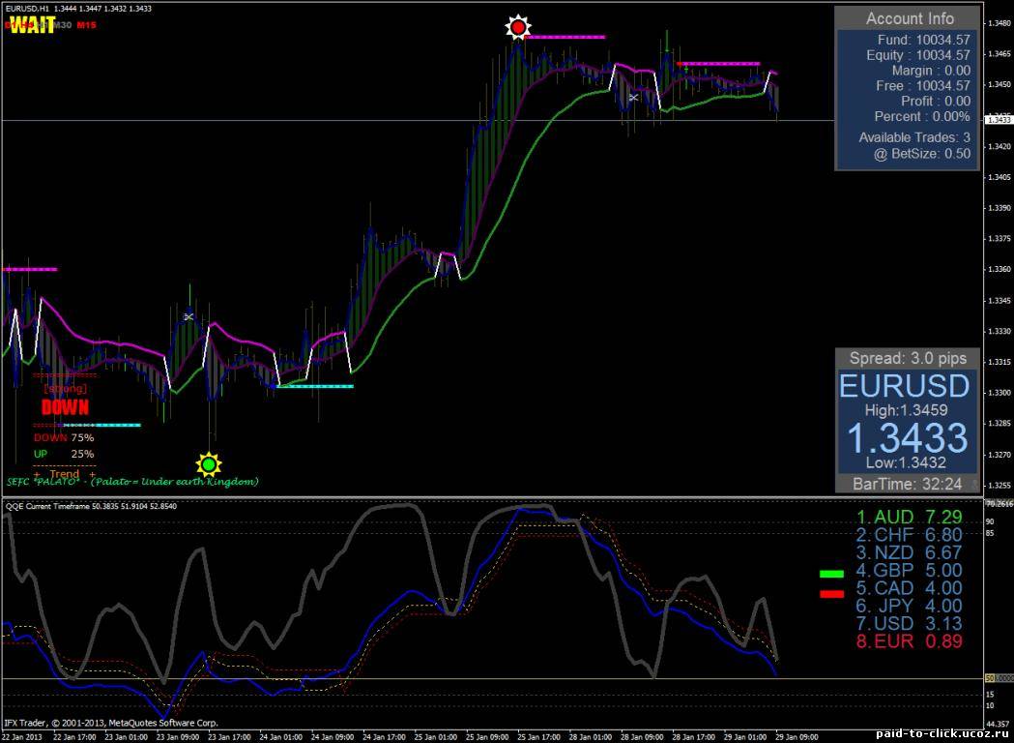Image resolution: width=1014 pixels, height=743 pixels.
Task: Select the 7.USD 3.13 strength row
Action: 910,624
